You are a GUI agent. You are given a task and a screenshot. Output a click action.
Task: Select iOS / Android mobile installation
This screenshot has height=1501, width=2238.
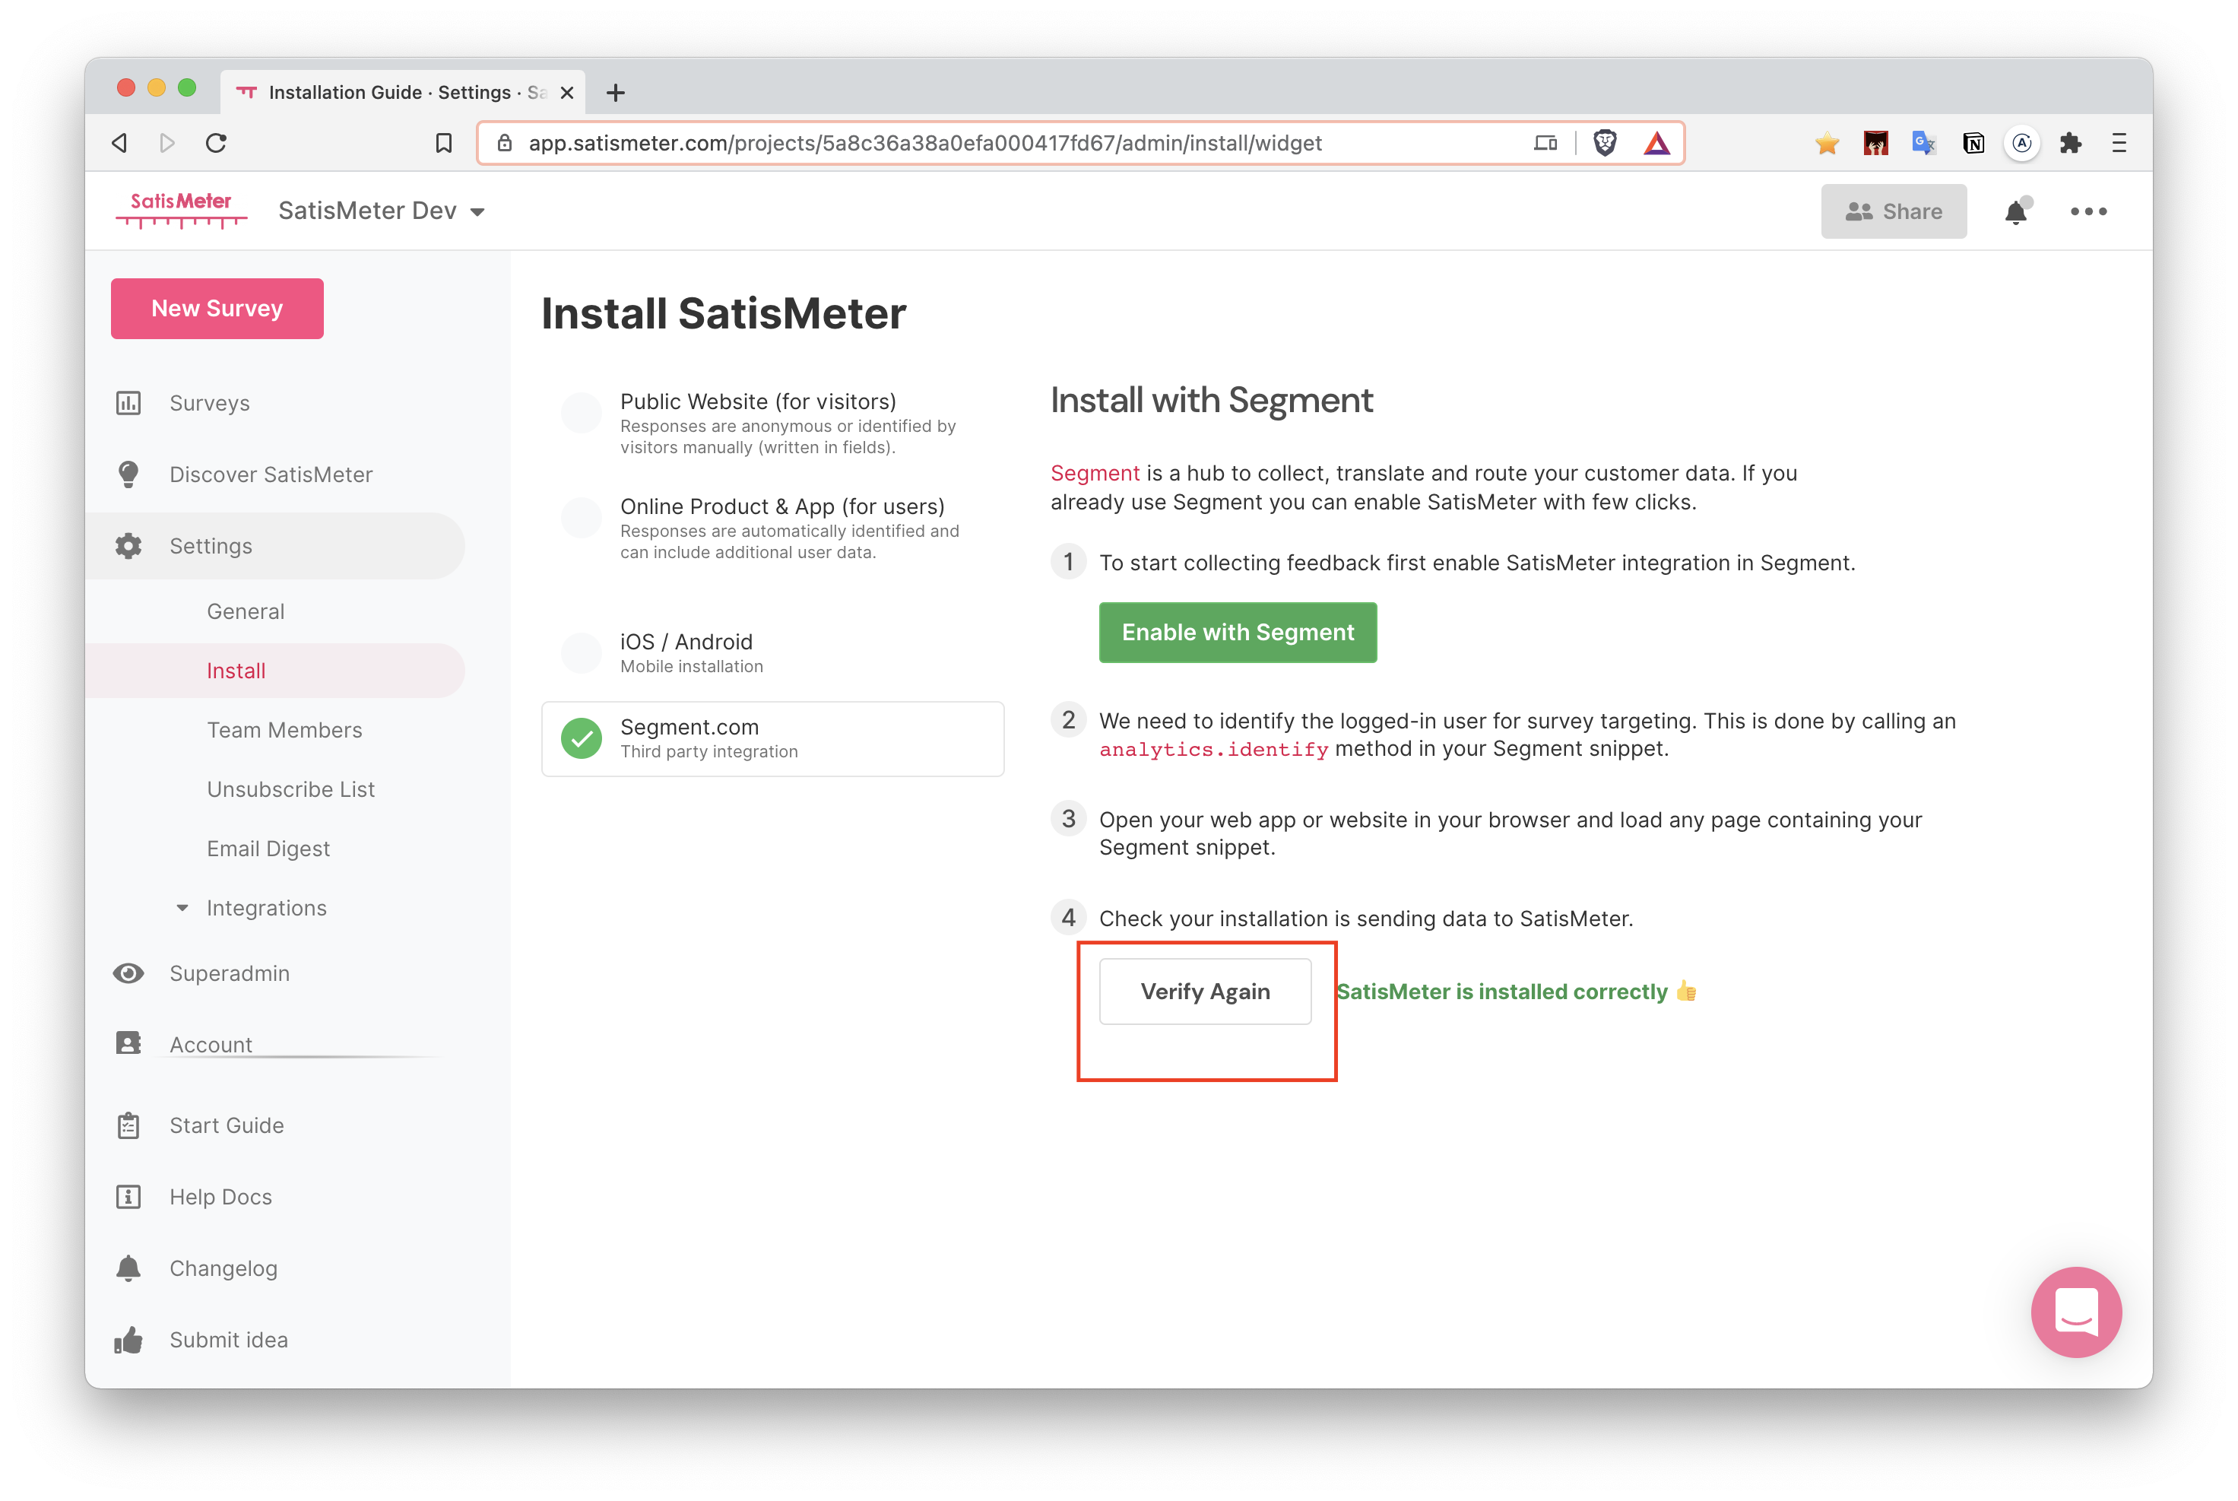(x=772, y=652)
